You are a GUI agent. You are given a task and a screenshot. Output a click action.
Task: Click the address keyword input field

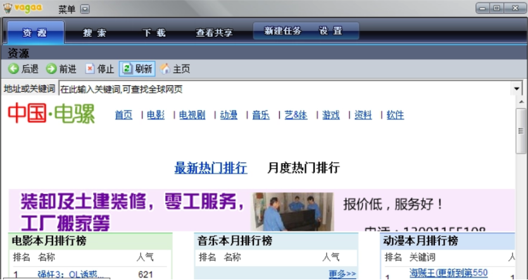tap(286, 89)
